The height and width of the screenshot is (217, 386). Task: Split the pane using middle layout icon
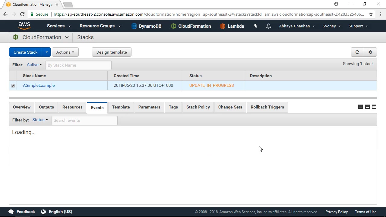(x=367, y=107)
